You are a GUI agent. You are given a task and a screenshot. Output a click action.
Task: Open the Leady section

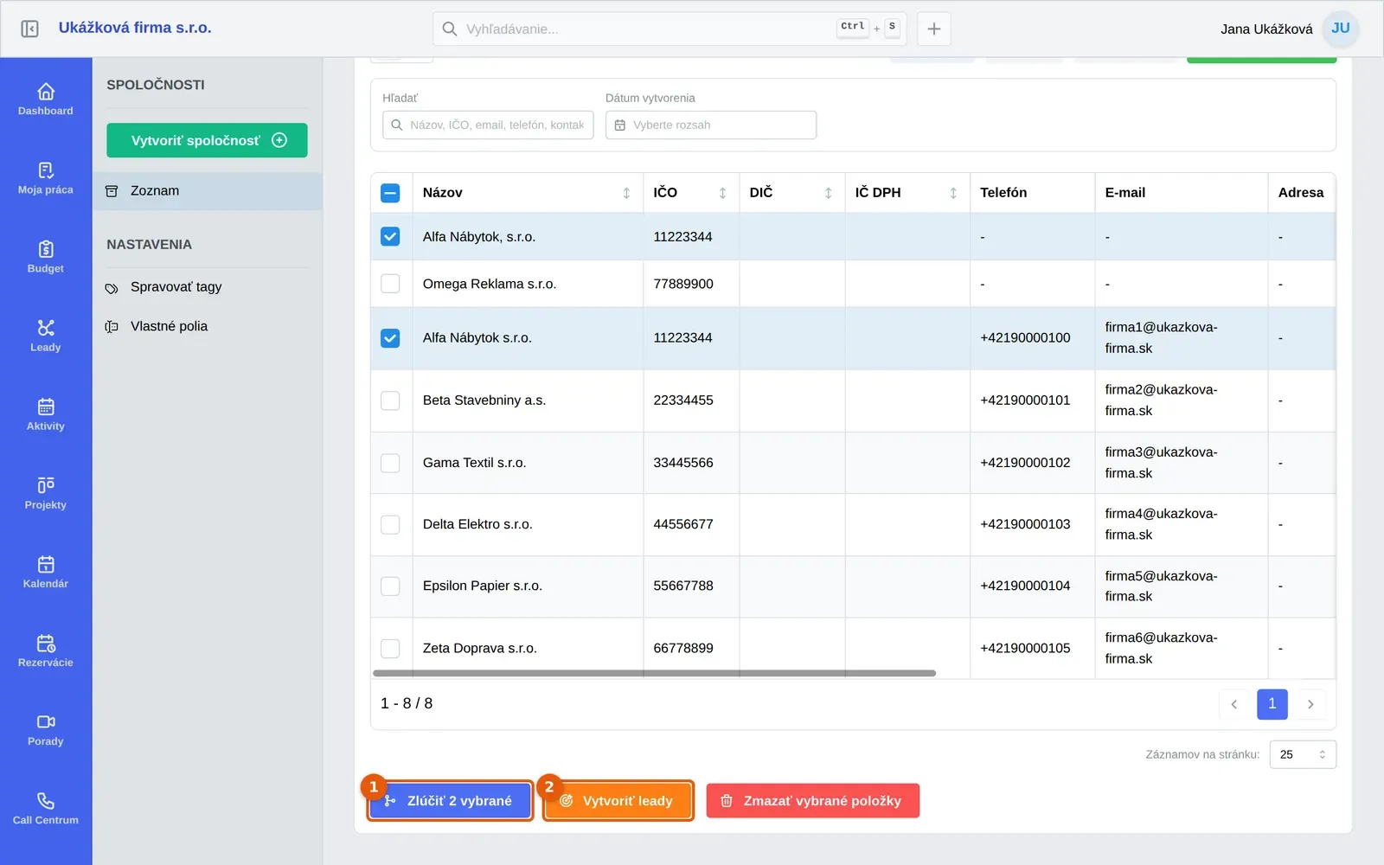pyautogui.click(x=46, y=335)
